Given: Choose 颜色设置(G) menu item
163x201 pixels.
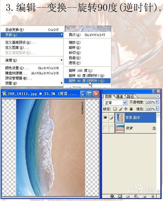Looking at the screenshot, I should click(32, 68).
